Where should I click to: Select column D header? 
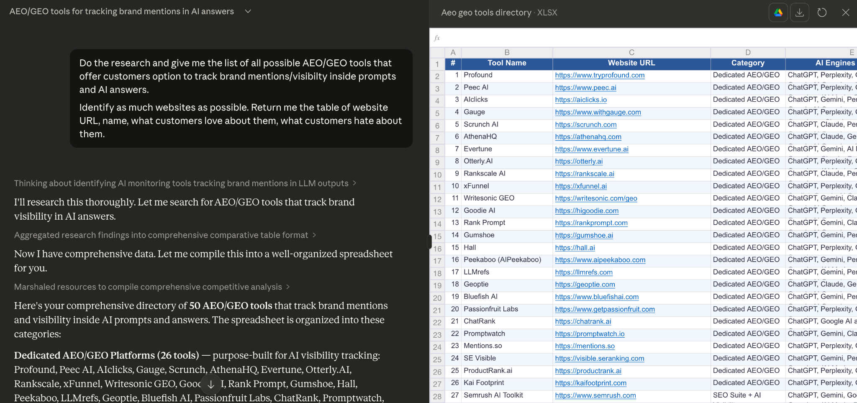[x=748, y=52]
